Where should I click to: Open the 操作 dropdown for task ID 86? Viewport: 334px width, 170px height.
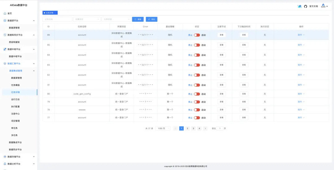301,35
